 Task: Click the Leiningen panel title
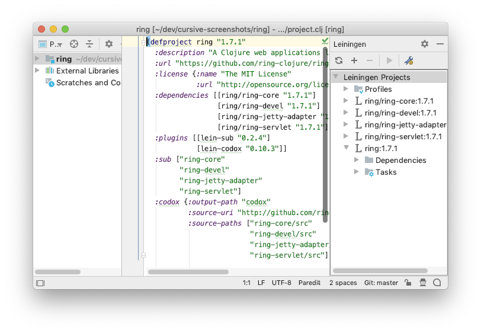click(x=349, y=44)
